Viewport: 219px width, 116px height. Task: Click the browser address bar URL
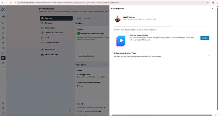tap(69, 3)
